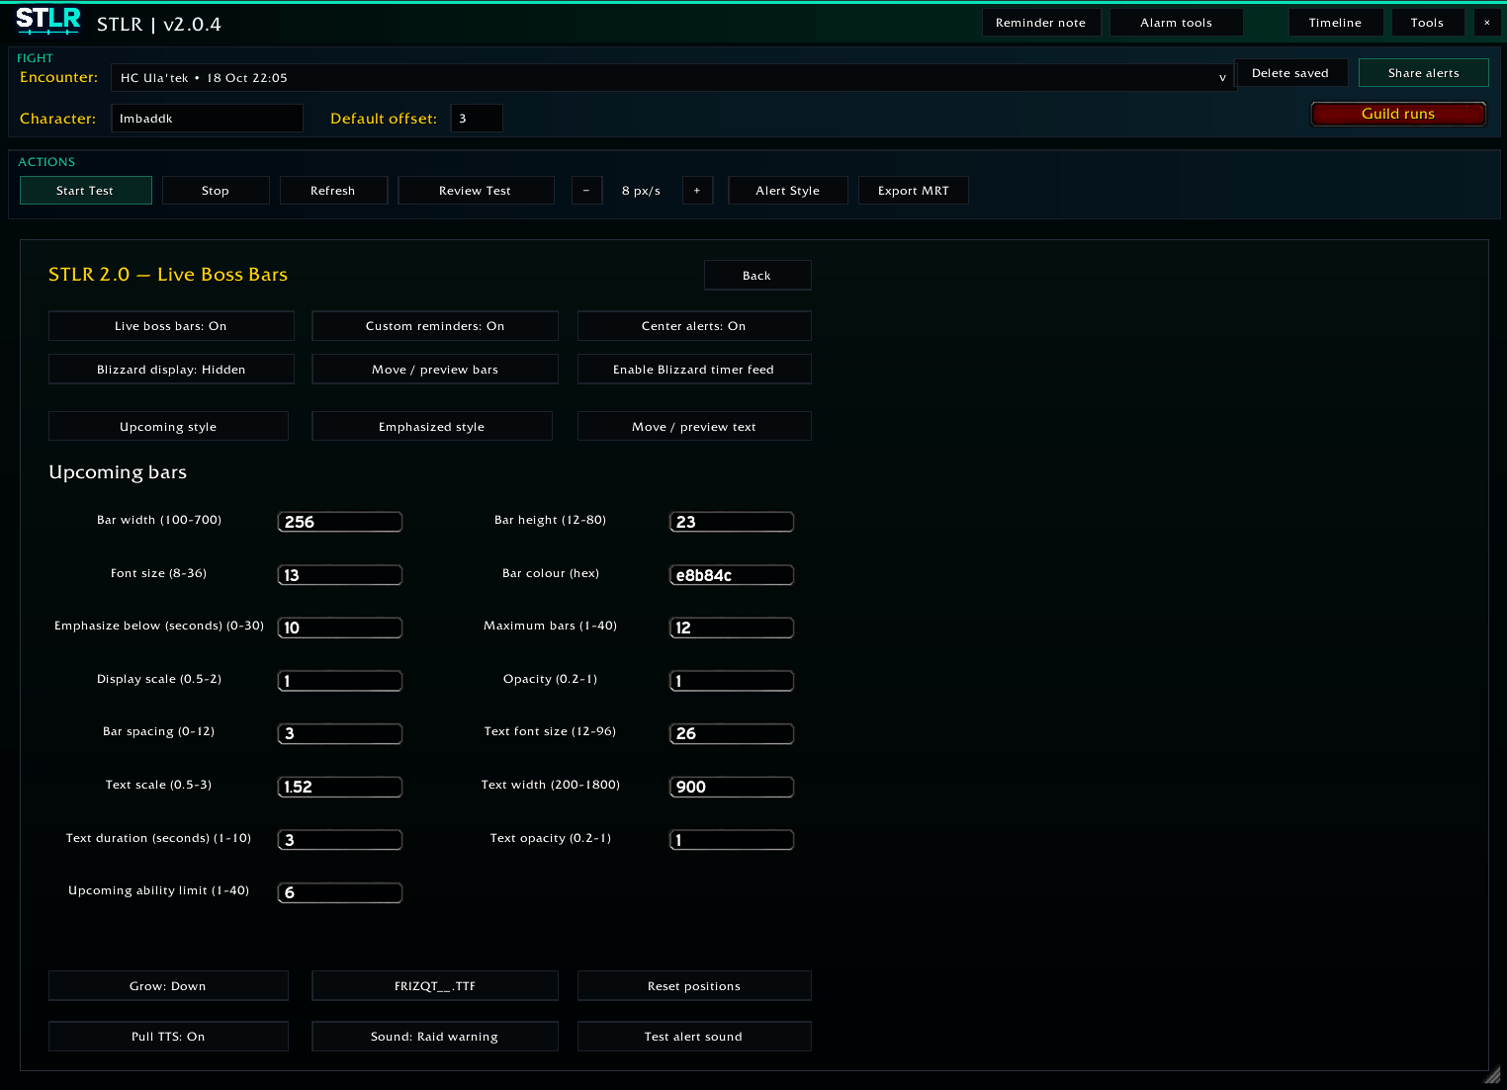Toggle Custom reminders: On

[435, 326]
